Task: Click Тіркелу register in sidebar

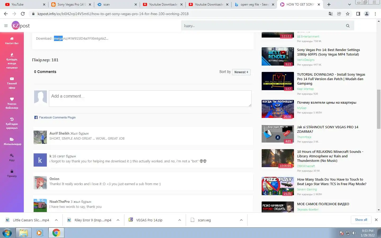Action: point(12,173)
